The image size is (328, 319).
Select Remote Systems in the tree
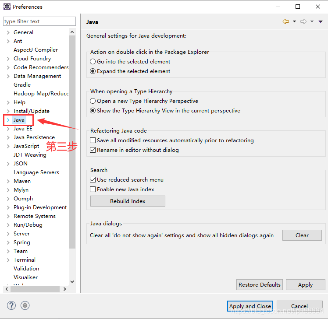coord(35,216)
